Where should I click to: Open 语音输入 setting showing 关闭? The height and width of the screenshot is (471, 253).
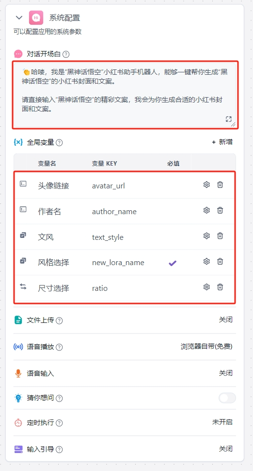pyautogui.click(x=225, y=373)
